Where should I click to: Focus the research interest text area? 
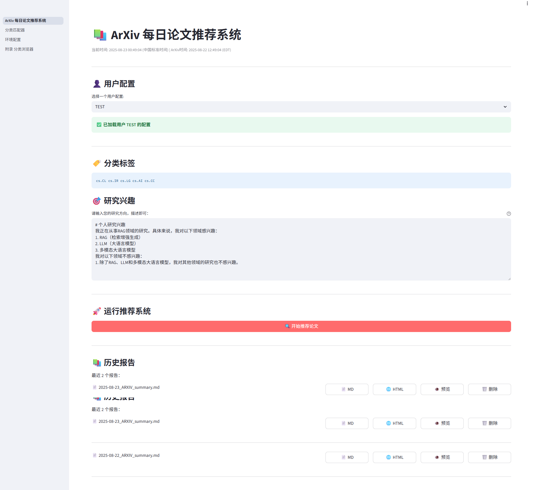tap(301, 249)
